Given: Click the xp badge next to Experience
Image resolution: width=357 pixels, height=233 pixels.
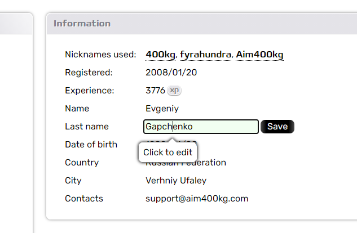Looking at the screenshot, I should (x=174, y=91).
